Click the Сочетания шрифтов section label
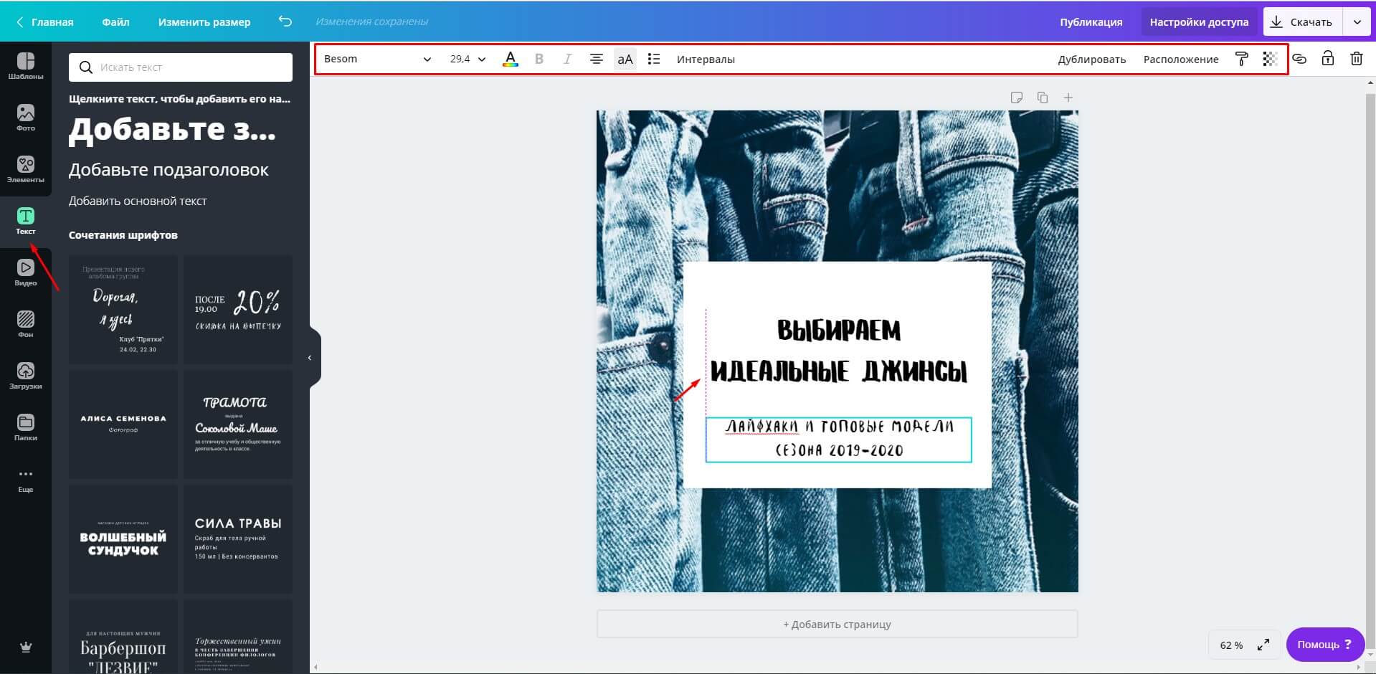Viewport: 1376px width, 674px height. tap(123, 235)
